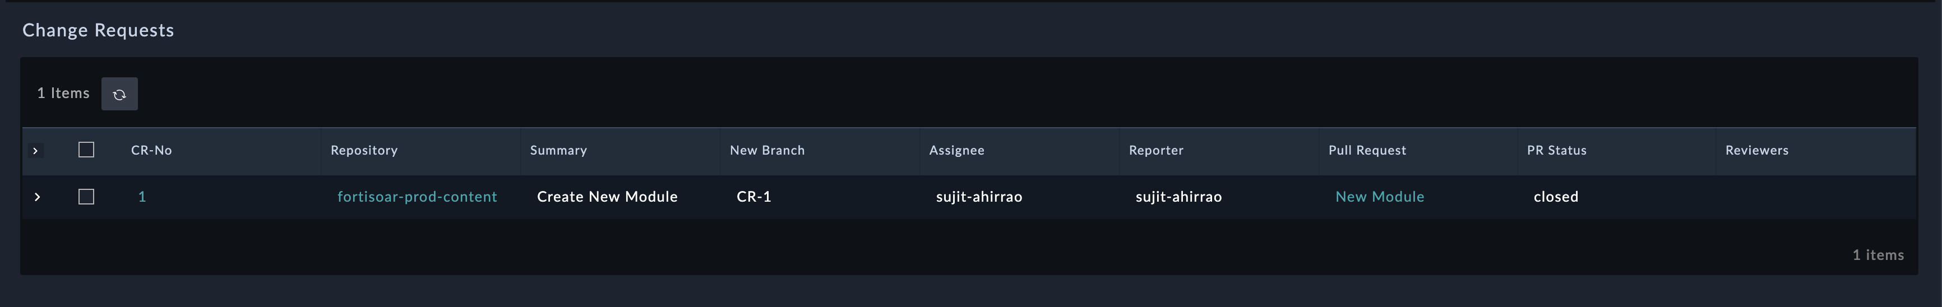Click the refresh icon beside 1 Items
1942x307 pixels.
click(x=119, y=94)
